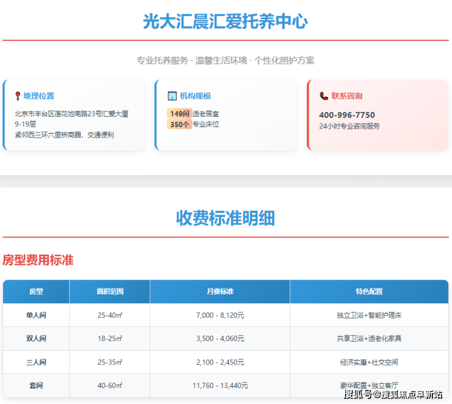Click the 特色配置 column header
The width and height of the screenshot is (452, 404).
(x=369, y=292)
